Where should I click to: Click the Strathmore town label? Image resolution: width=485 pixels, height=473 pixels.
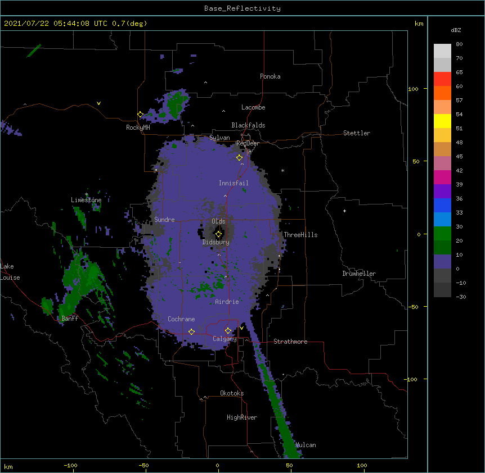pyautogui.click(x=290, y=342)
